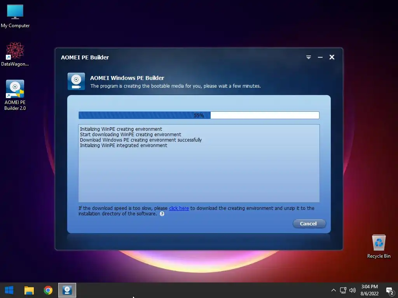Cancel the bootable media creation
398x298 pixels.
click(309, 223)
